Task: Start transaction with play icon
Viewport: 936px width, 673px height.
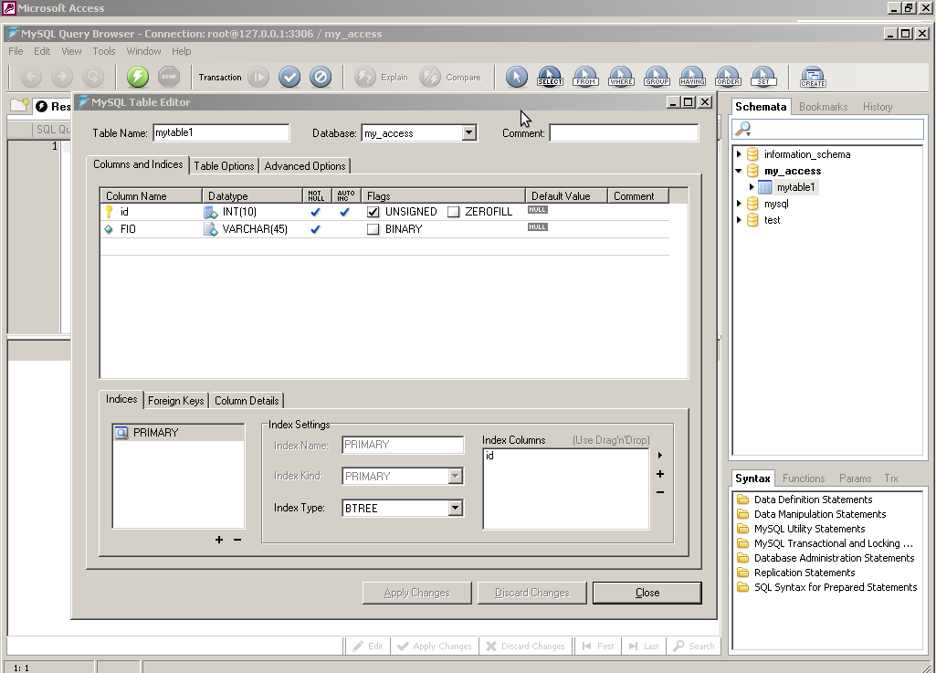Action: pyautogui.click(x=258, y=77)
